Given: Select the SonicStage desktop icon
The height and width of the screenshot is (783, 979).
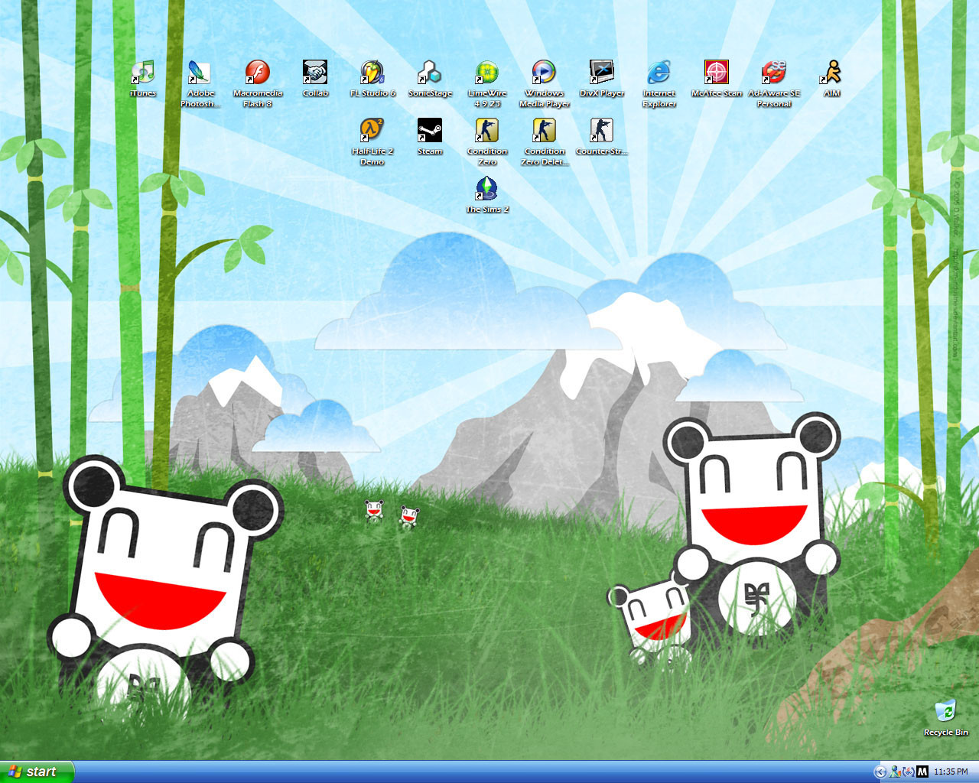Looking at the screenshot, I should coord(430,73).
